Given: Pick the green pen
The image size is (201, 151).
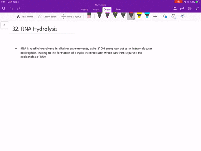Looking at the screenshot, I should 115,15.
